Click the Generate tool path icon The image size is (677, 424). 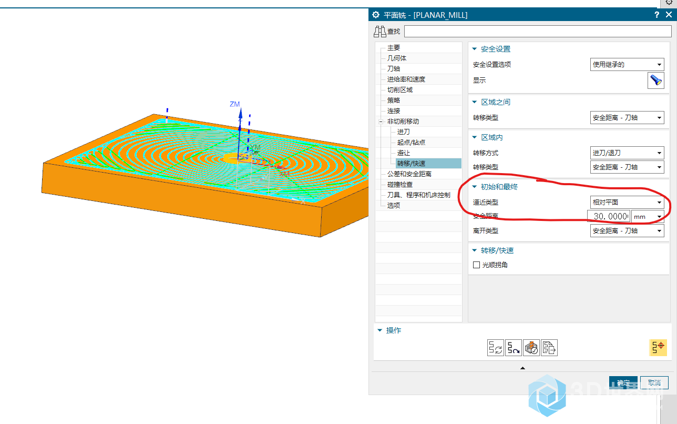(x=496, y=348)
